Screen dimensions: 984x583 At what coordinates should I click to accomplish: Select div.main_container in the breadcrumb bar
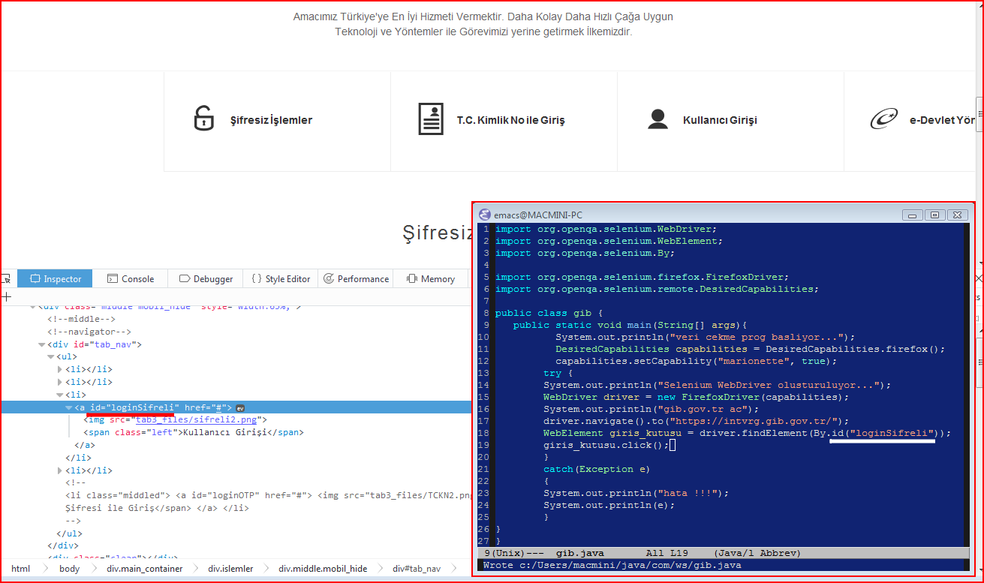[x=144, y=569]
